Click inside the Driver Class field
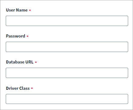Viewport: 133px width, 110px height. pyautogui.click(x=67, y=99)
